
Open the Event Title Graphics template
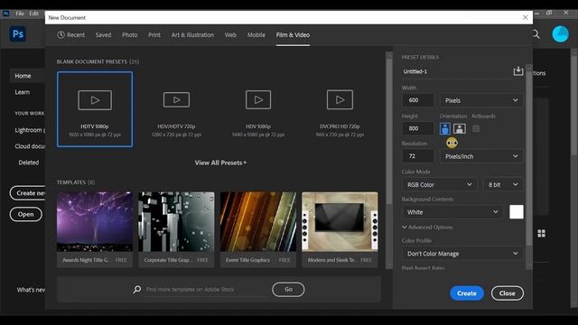(x=258, y=229)
